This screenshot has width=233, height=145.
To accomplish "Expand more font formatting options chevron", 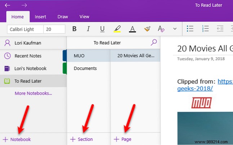I will [x=175, y=29].
